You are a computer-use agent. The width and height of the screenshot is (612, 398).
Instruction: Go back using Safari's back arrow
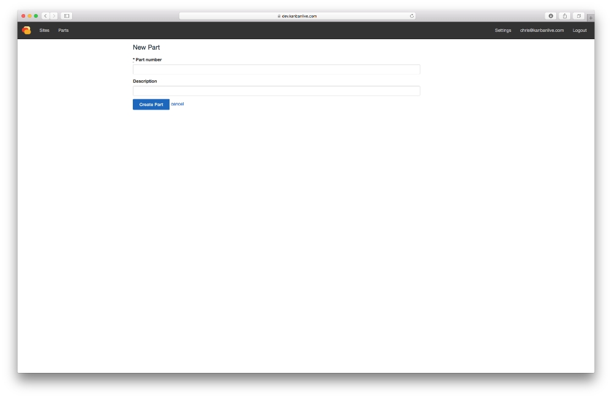46,16
